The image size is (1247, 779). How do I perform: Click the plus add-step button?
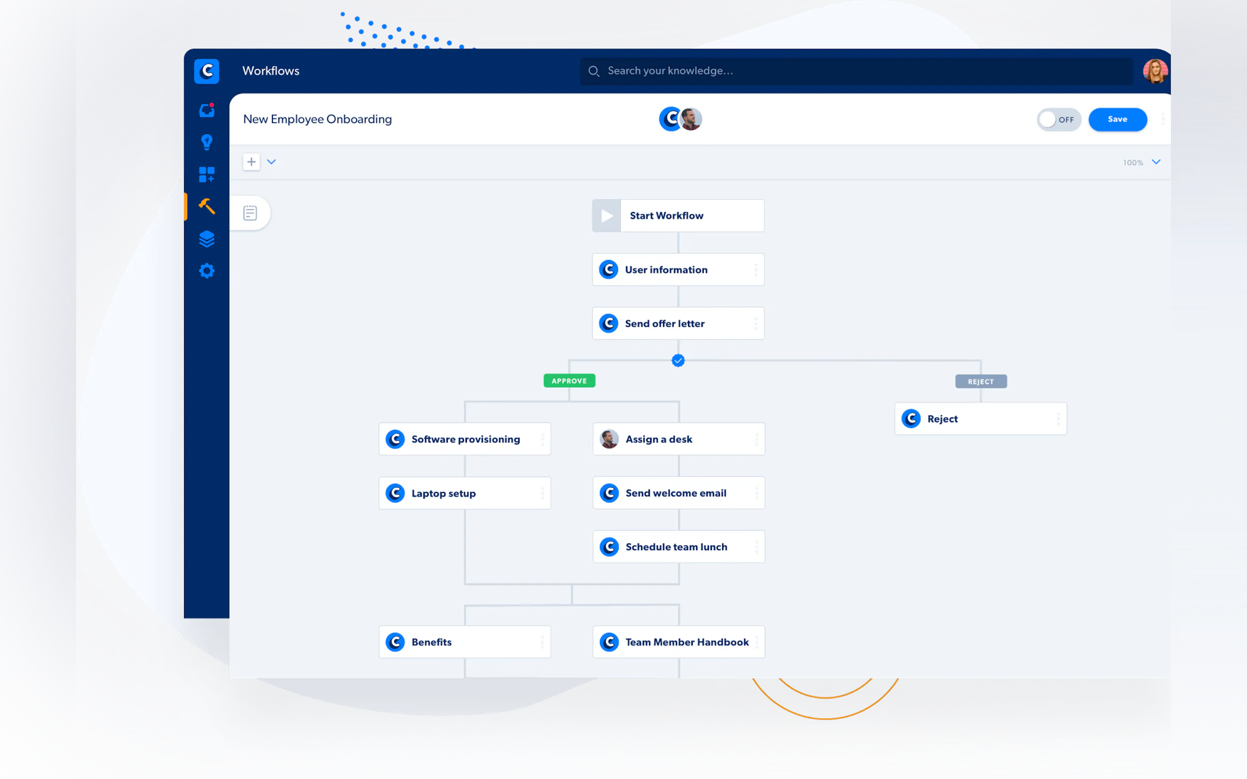point(251,162)
